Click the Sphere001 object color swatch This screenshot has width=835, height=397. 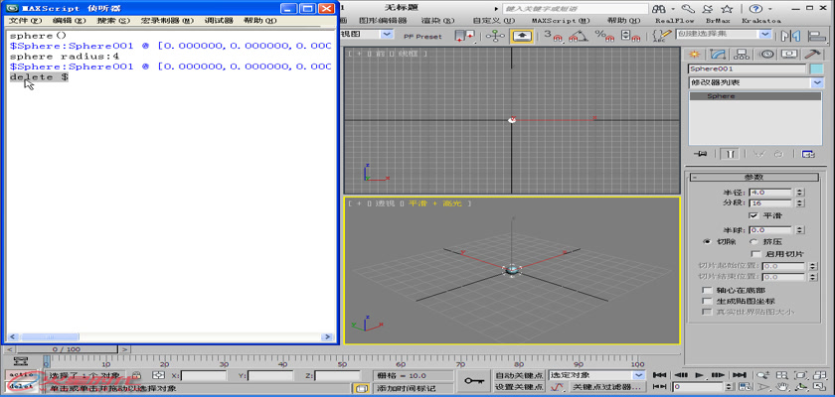[x=817, y=68]
